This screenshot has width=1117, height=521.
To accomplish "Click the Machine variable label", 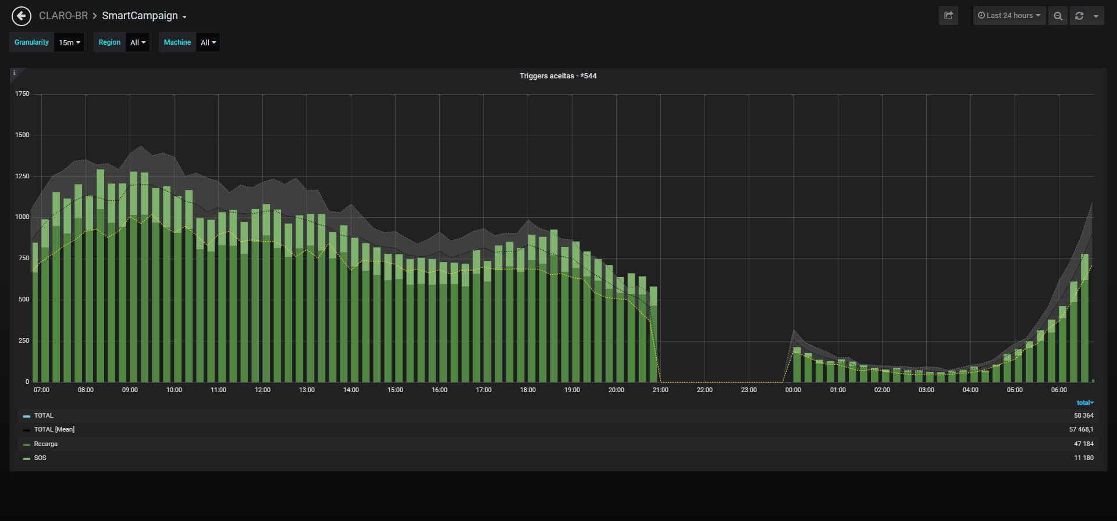I will (x=177, y=42).
